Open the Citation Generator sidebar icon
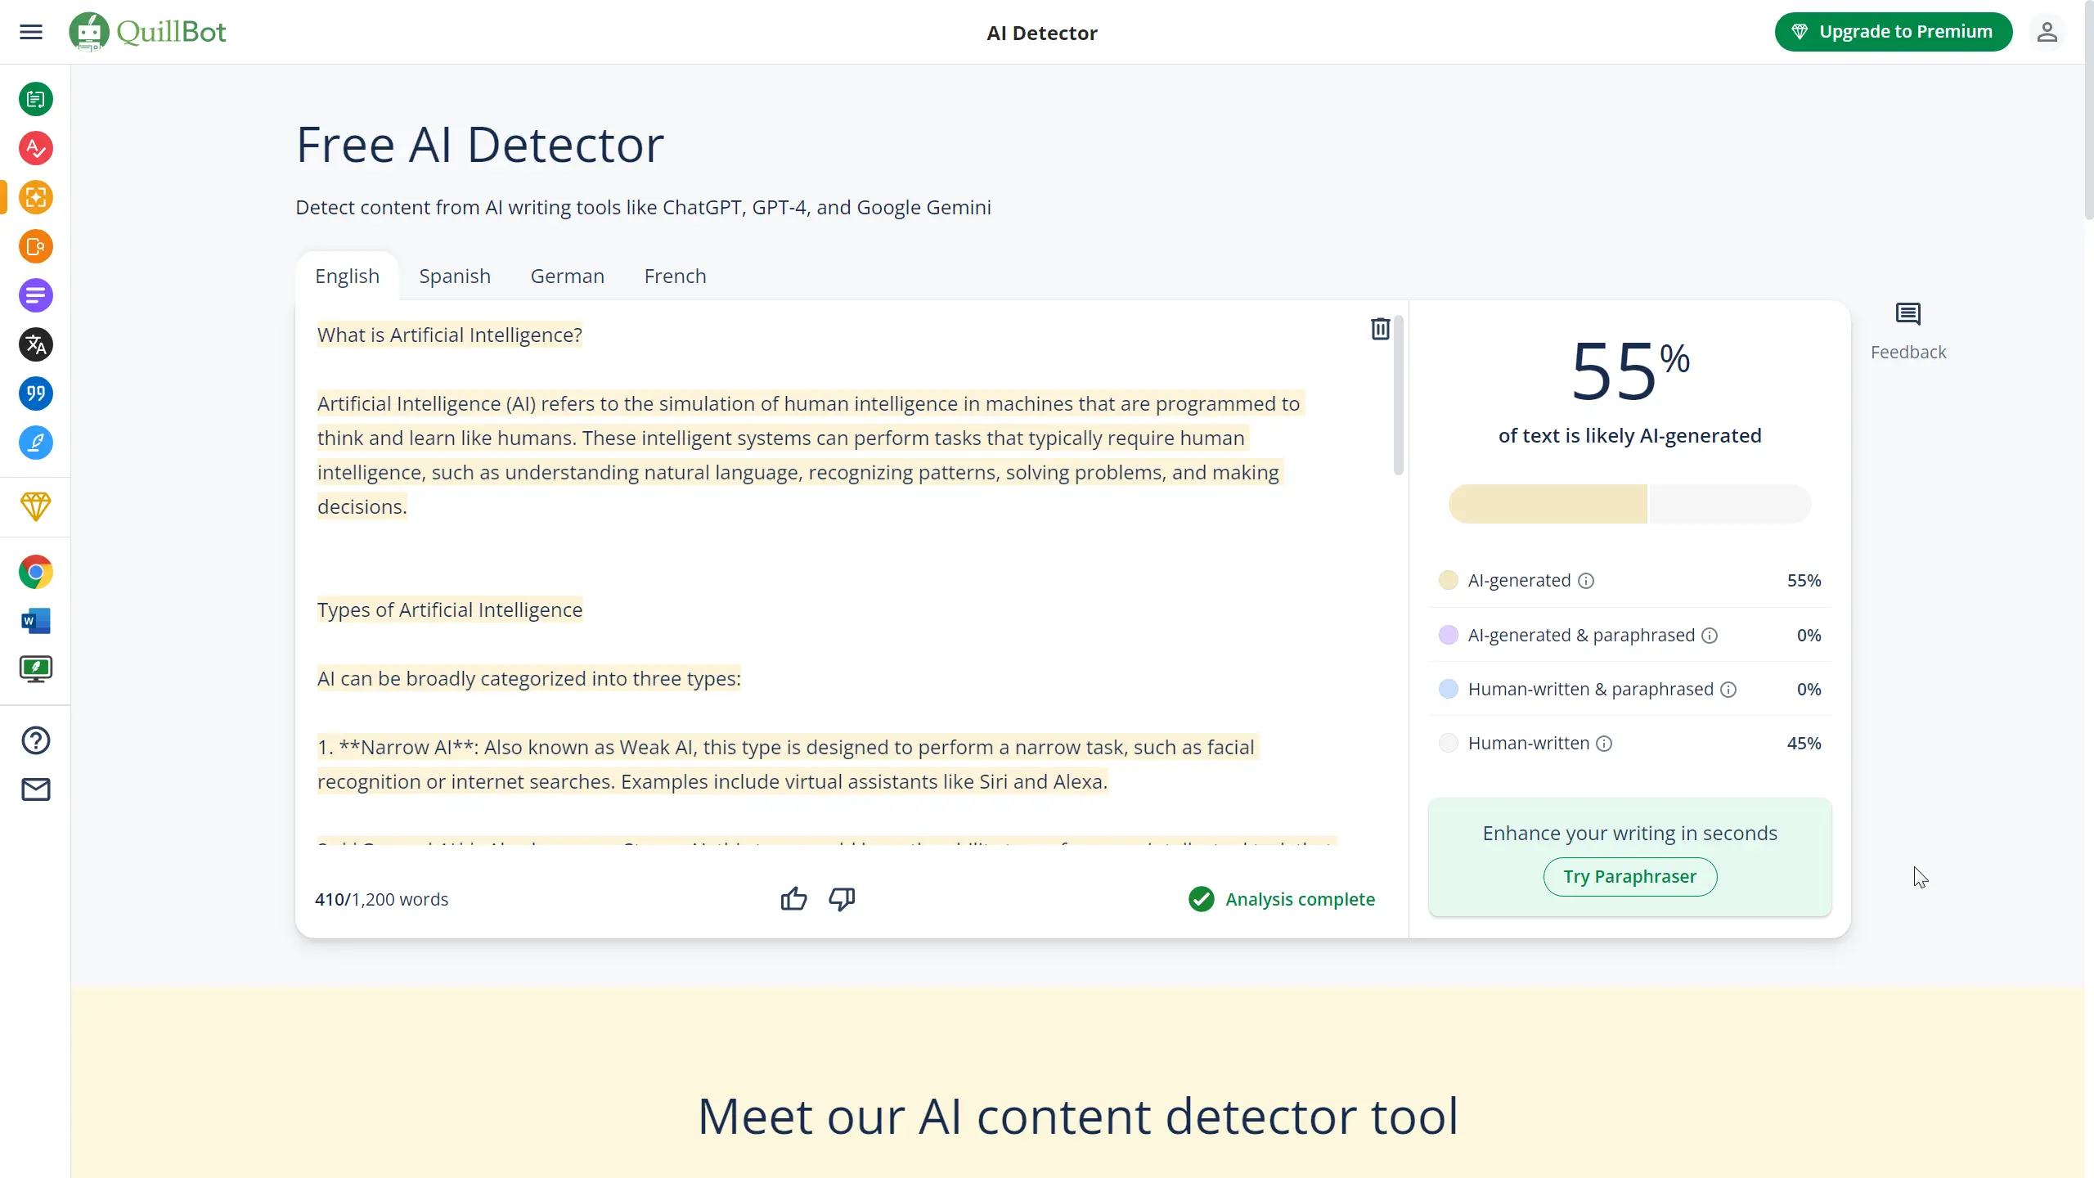Image resolution: width=2094 pixels, height=1178 pixels. [x=36, y=393]
